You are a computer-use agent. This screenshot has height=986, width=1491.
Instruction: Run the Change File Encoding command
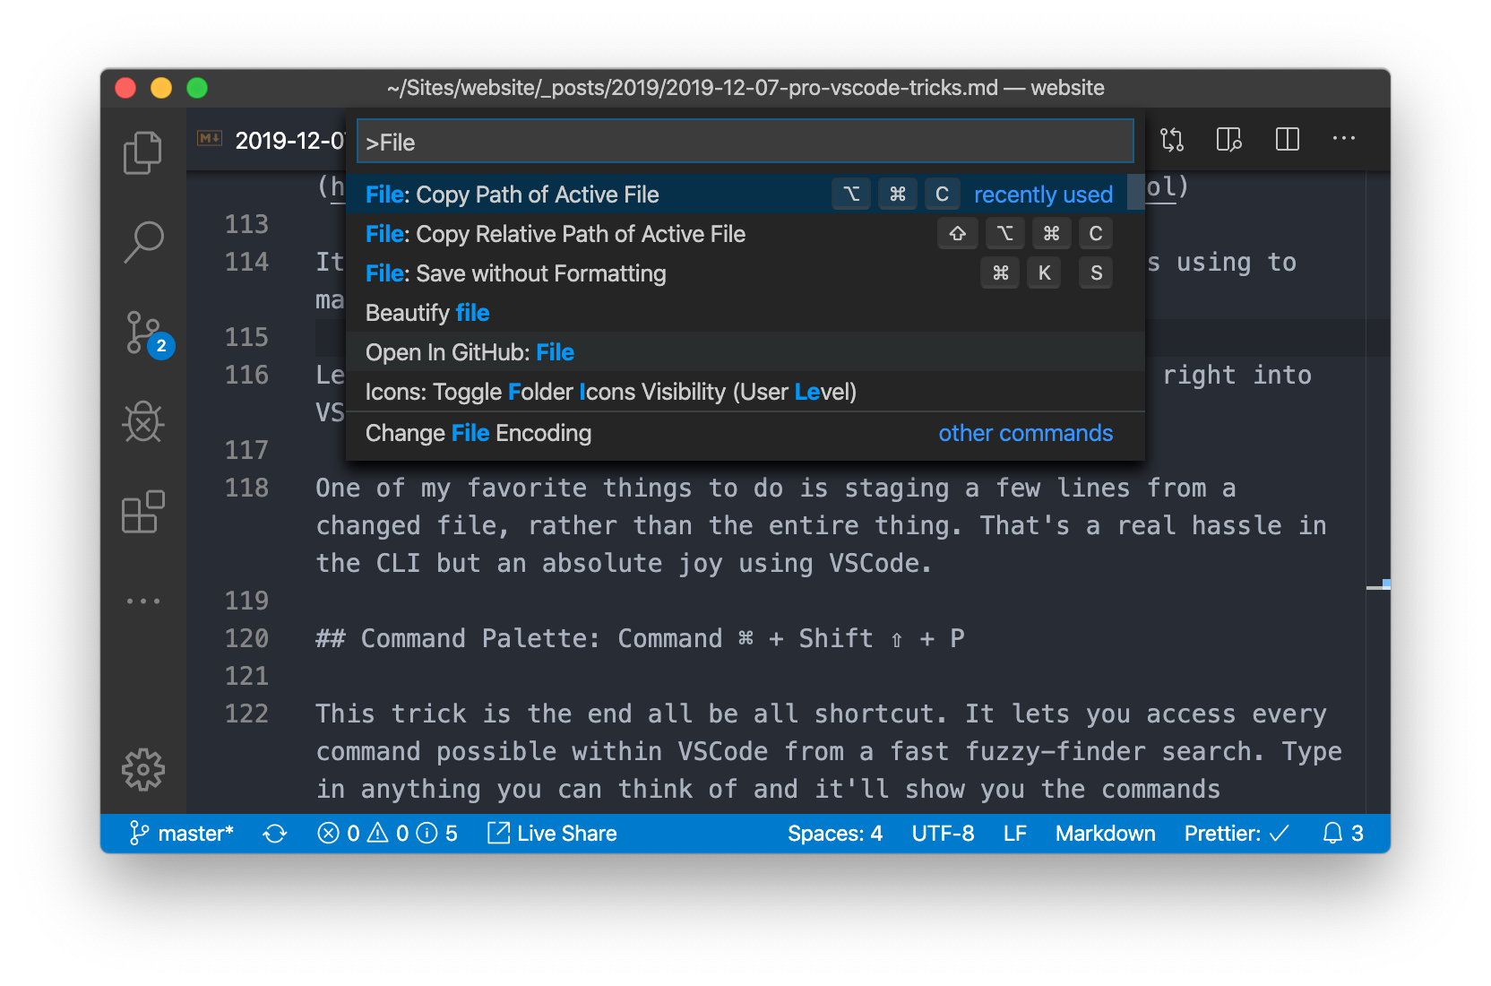[745, 432]
